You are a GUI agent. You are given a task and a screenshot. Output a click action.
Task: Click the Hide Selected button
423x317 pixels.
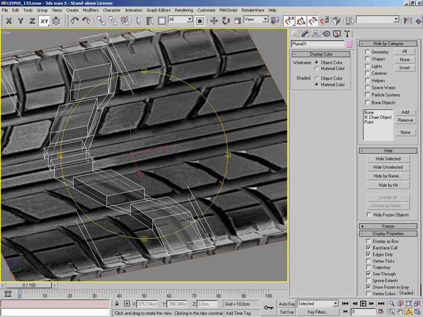point(388,159)
